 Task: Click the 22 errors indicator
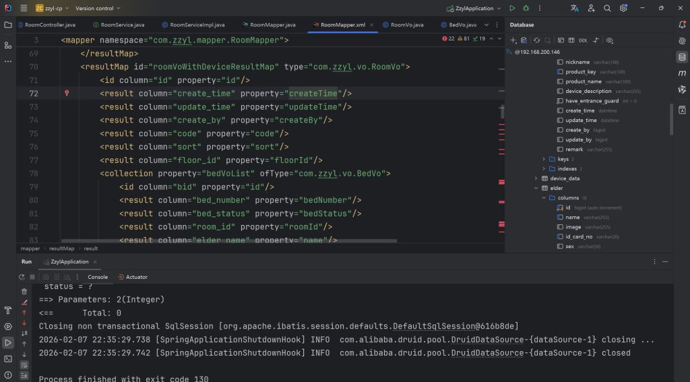point(448,38)
